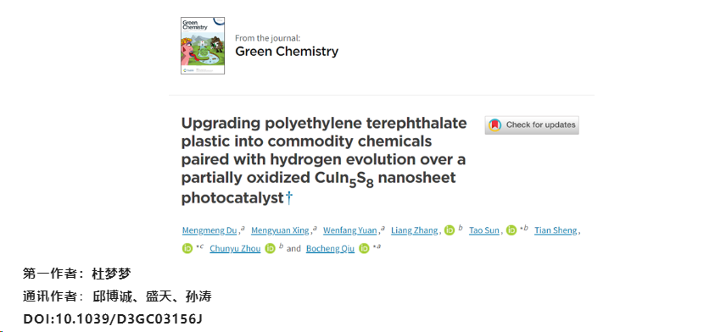Open the Green Chemistry journal cover thumbnail
715x332 pixels.
(x=203, y=46)
